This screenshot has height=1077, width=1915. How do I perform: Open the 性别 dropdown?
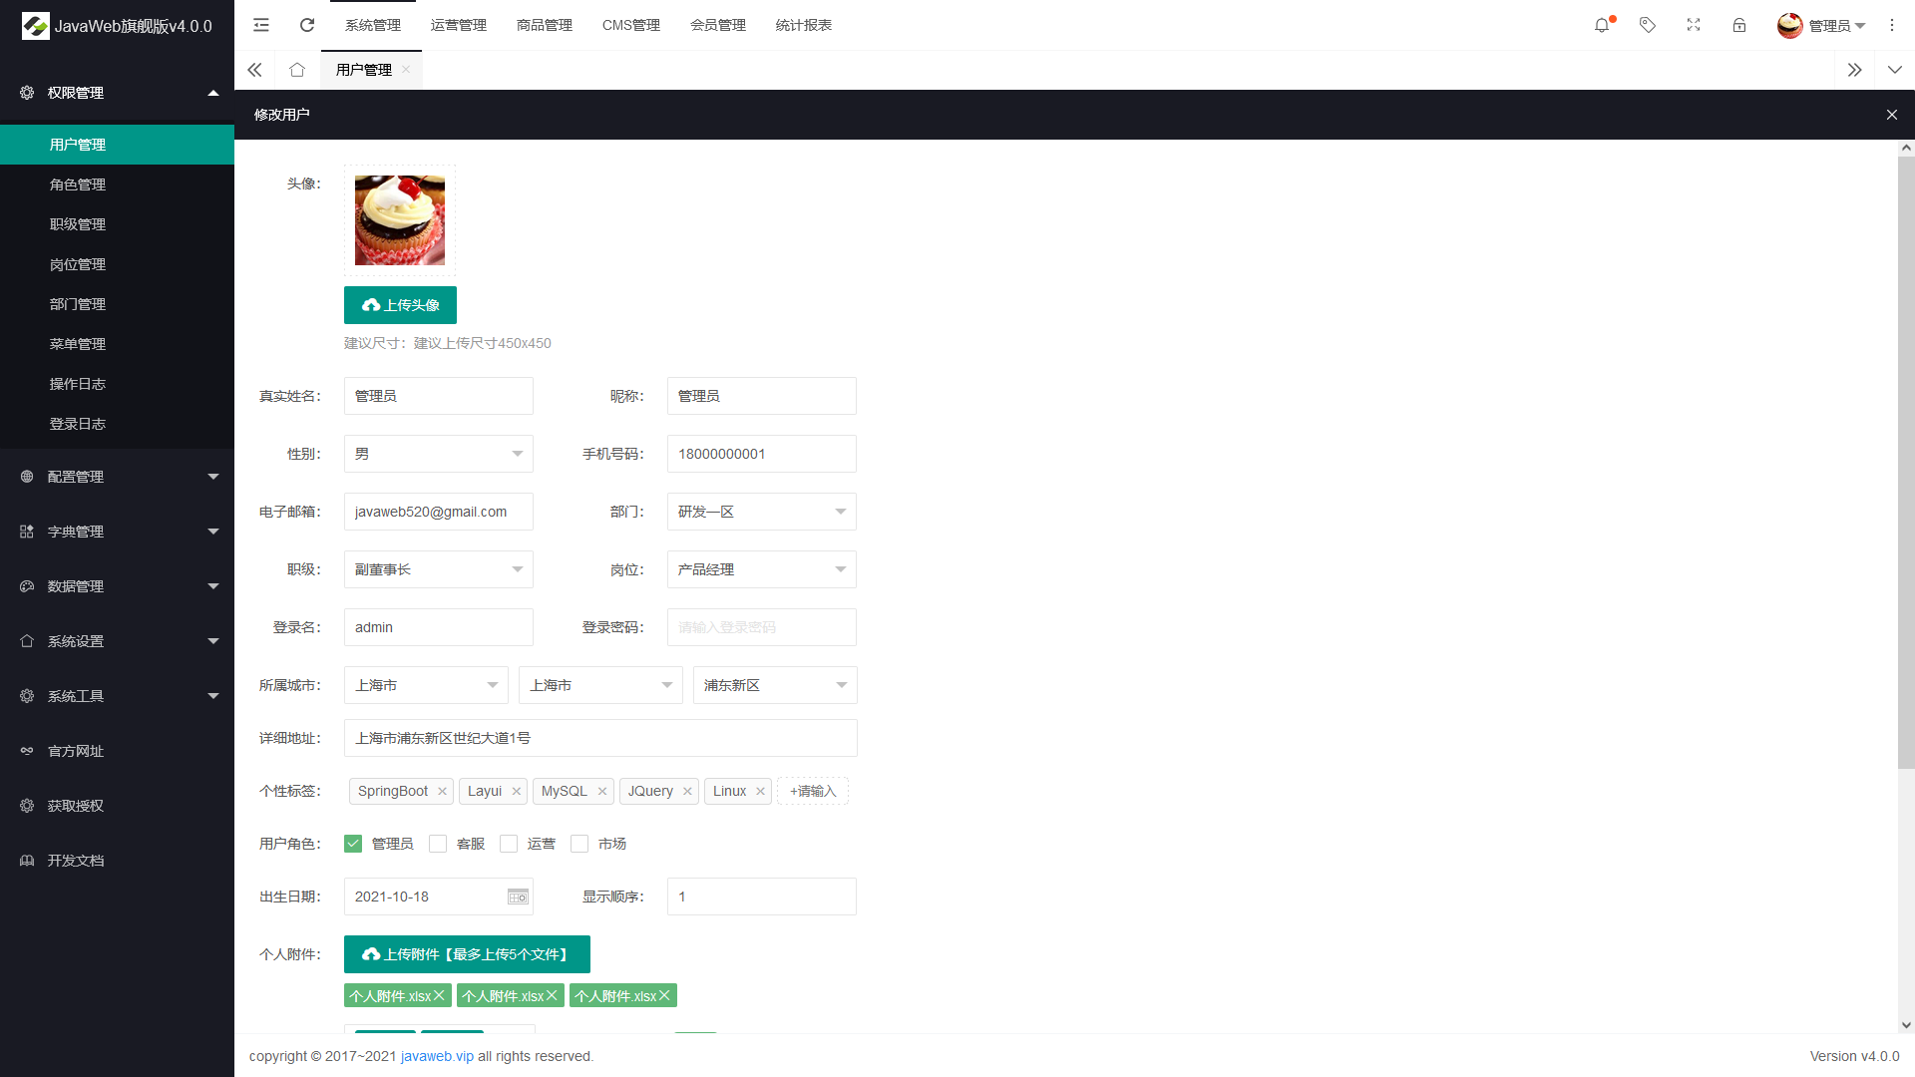439,454
